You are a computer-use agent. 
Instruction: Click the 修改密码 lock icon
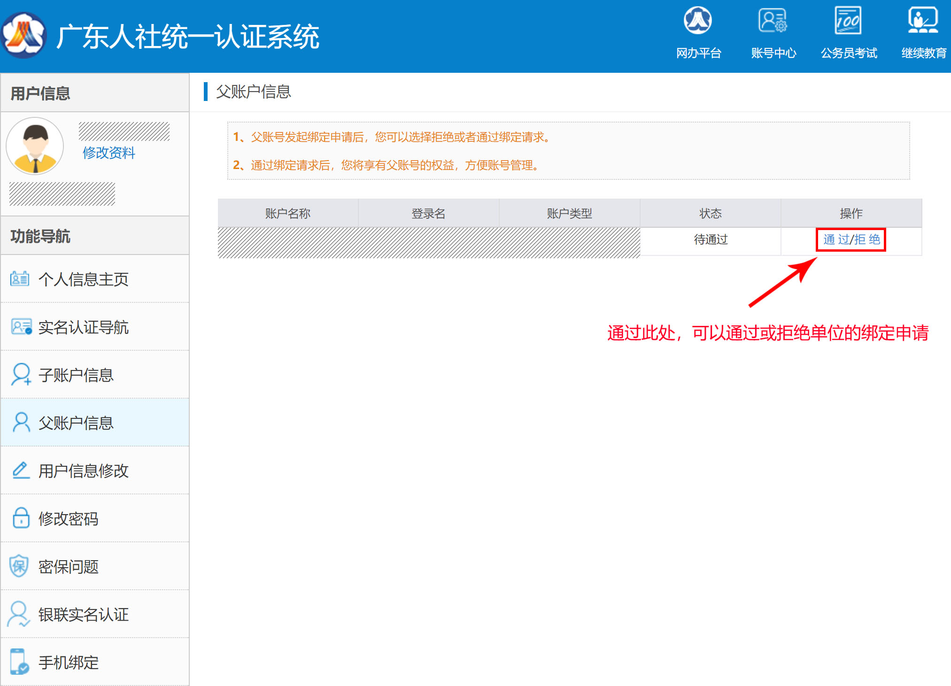21,518
